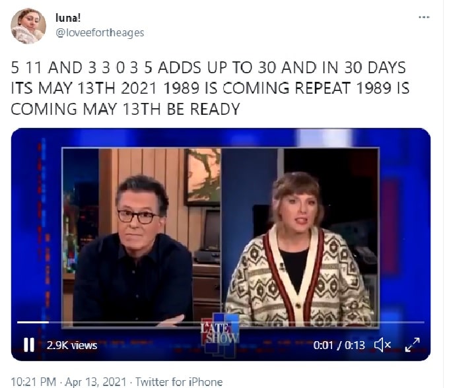This screenshot has width=449, height=388.
Task: Click the 0:01 / 0:13 time display
Action: 339,345
